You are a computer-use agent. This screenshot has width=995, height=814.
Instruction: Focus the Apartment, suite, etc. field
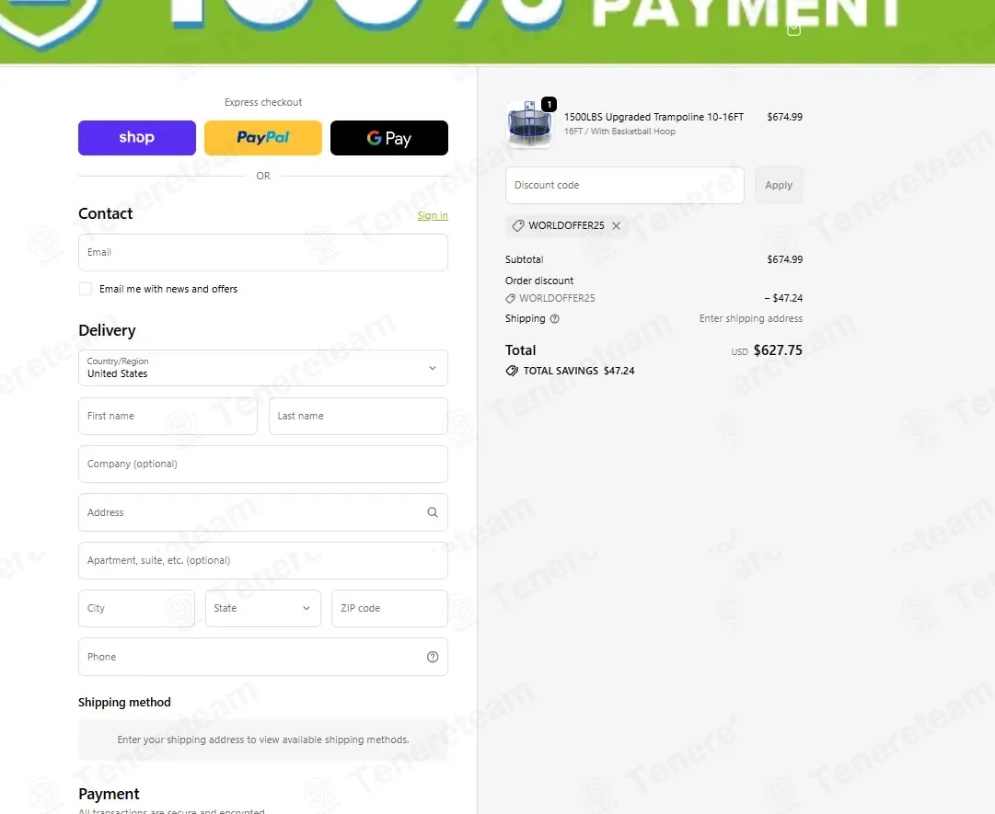pyautogui.click(x=262, y=560)
